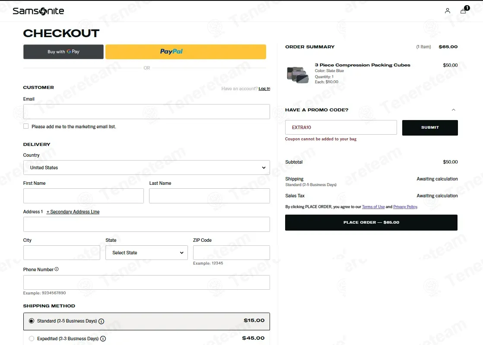Screen dimensions: 483x345
Task: Click Place Order — $65.00
Action: coord(371,222)
